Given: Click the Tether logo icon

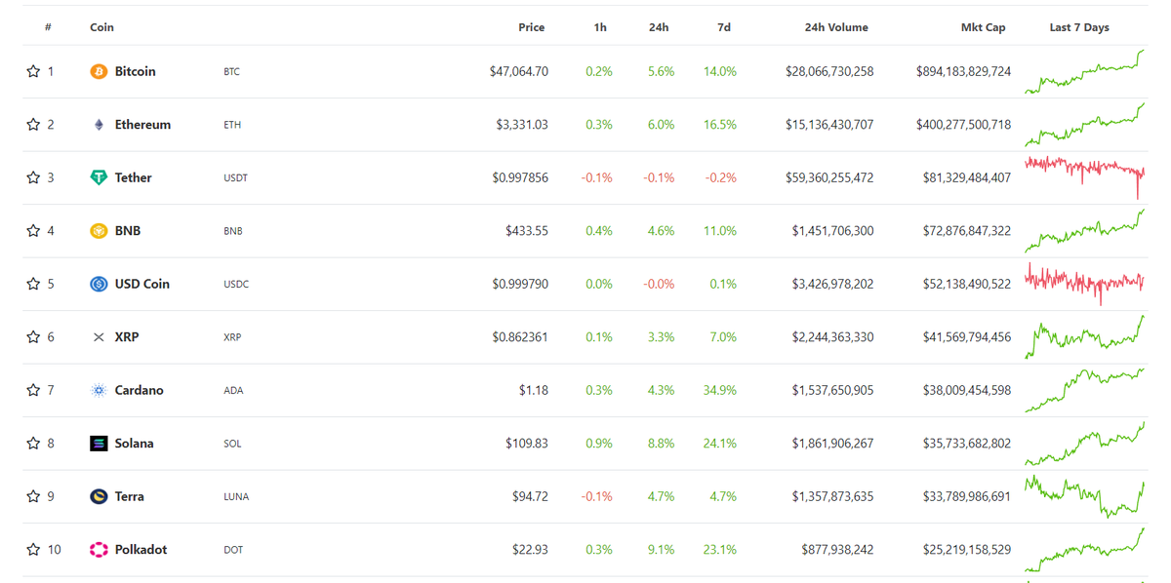Looking at the screenshot, I should coord(99,177).
